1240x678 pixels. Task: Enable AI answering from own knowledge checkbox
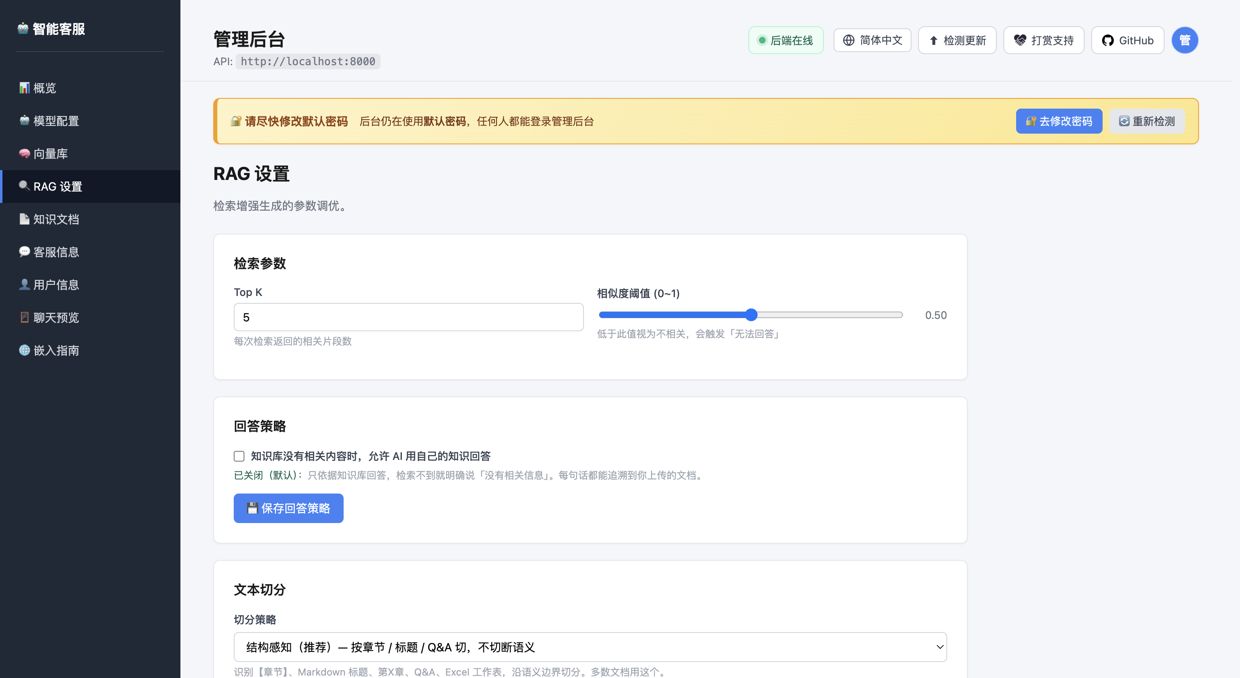click(x=239, y=456)
